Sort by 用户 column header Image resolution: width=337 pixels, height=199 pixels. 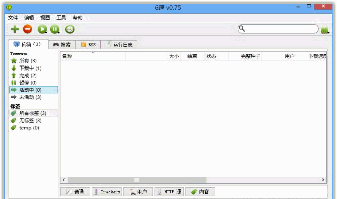279,56
